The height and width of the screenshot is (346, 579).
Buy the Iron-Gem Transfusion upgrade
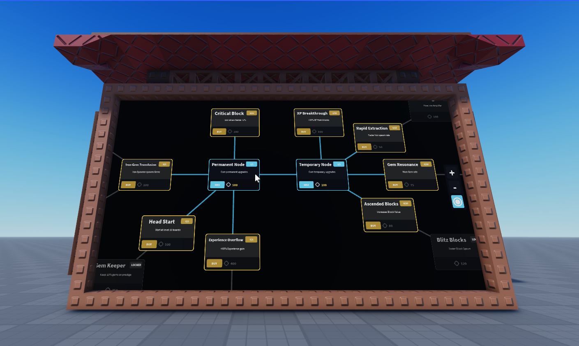pyautogui.click(x=128, y=185)
